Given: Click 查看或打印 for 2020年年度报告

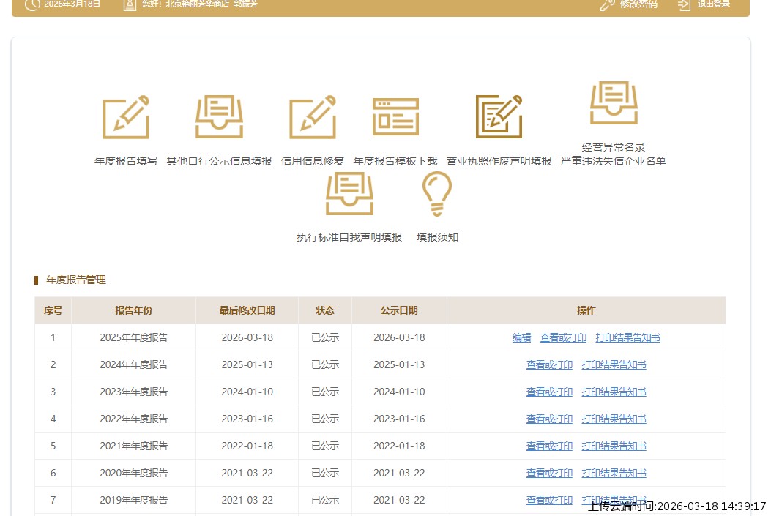Looking at the screenshot, I should click(x=549, y=474).
